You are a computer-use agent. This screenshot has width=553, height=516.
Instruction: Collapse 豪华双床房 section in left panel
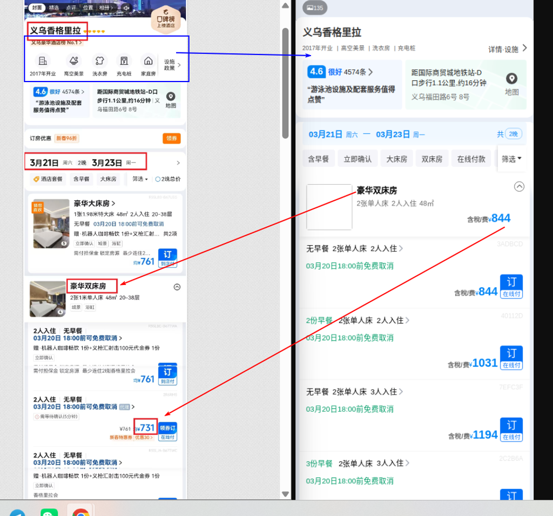(177, 287)
